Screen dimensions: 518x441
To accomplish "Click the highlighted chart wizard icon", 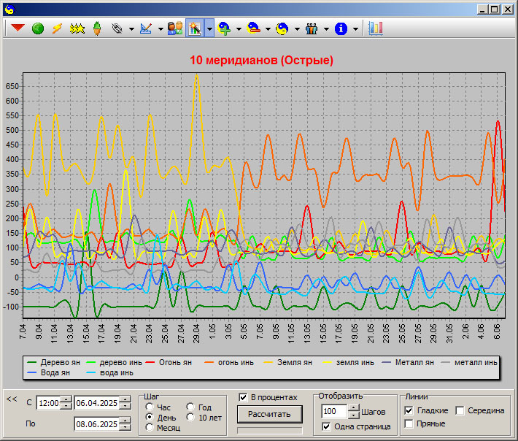I will (x=195, y=28).
